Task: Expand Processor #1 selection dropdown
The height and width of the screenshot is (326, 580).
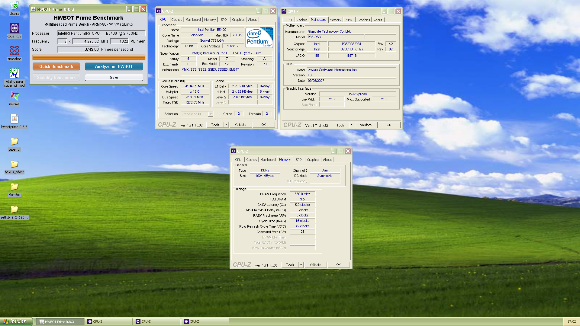Action: 211,114
